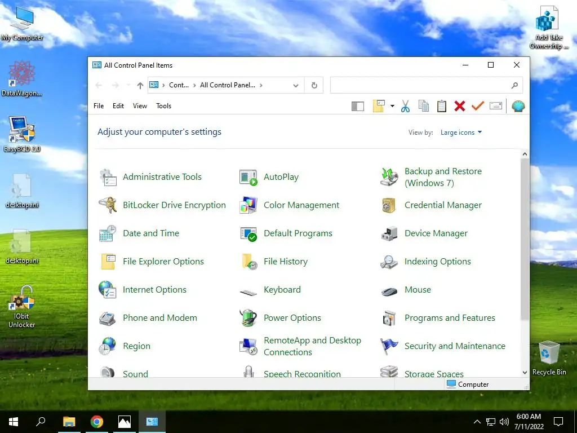Click the Phone and Modem icon
The image size is (577, 433).
click(x=108, y=318)
